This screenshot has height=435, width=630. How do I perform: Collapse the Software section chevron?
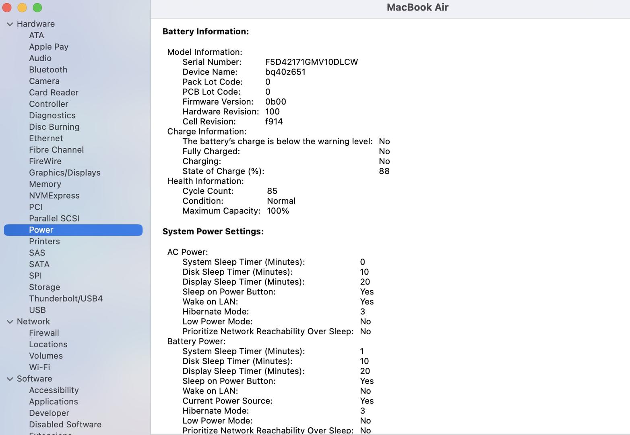(10, 379)
